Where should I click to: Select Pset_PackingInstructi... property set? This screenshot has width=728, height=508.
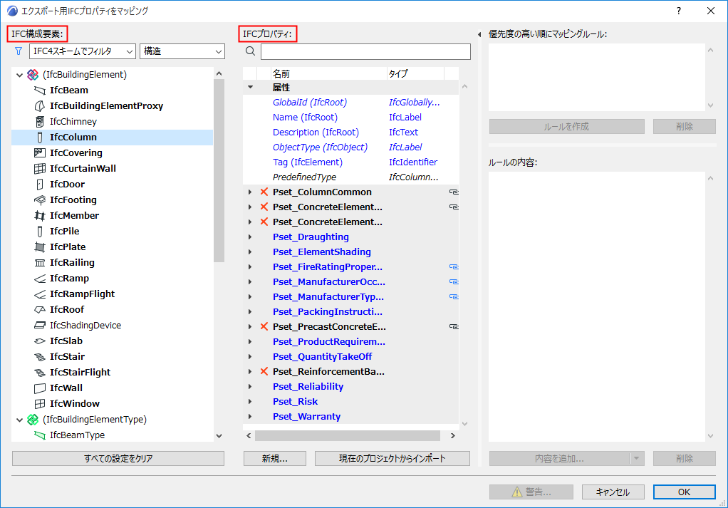click(328, 311)
